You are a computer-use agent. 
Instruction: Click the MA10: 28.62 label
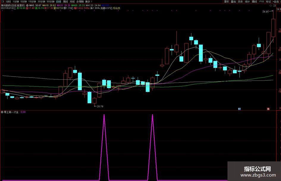[x=49, y=6]
